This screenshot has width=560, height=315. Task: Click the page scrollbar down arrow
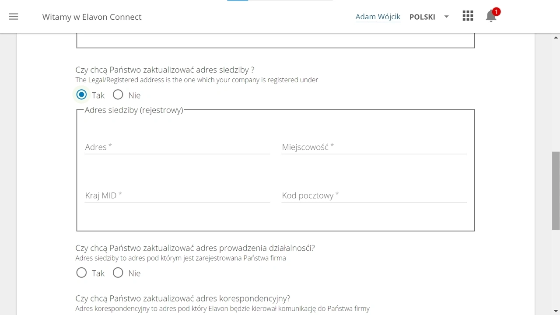[x=556, y=311]
